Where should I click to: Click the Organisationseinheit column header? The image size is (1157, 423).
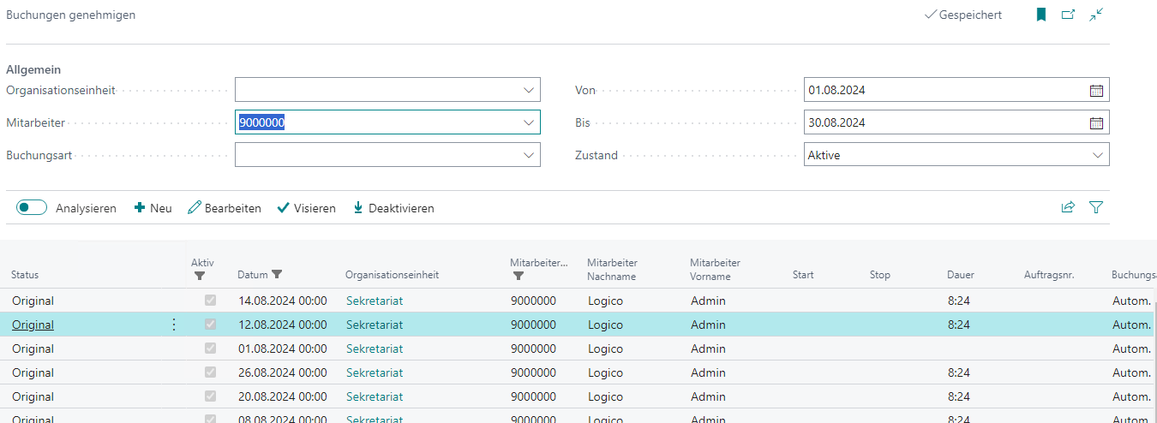pos(392,275)
